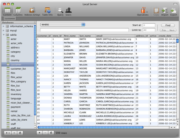Select film_category table in sidebar
The width and height of the screenshot is (180, 138).
pyautogui.click(x=18, y=81)
